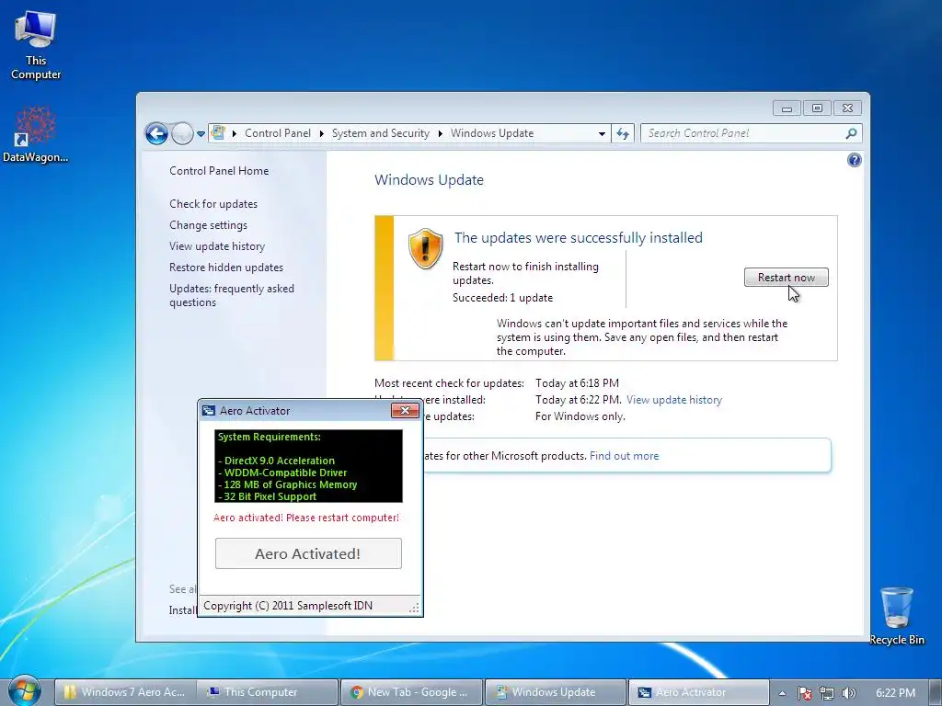The width and height of the screenshot is (942, 706).
Task: Open View update history in sidebar
Action: click(217, 246)
